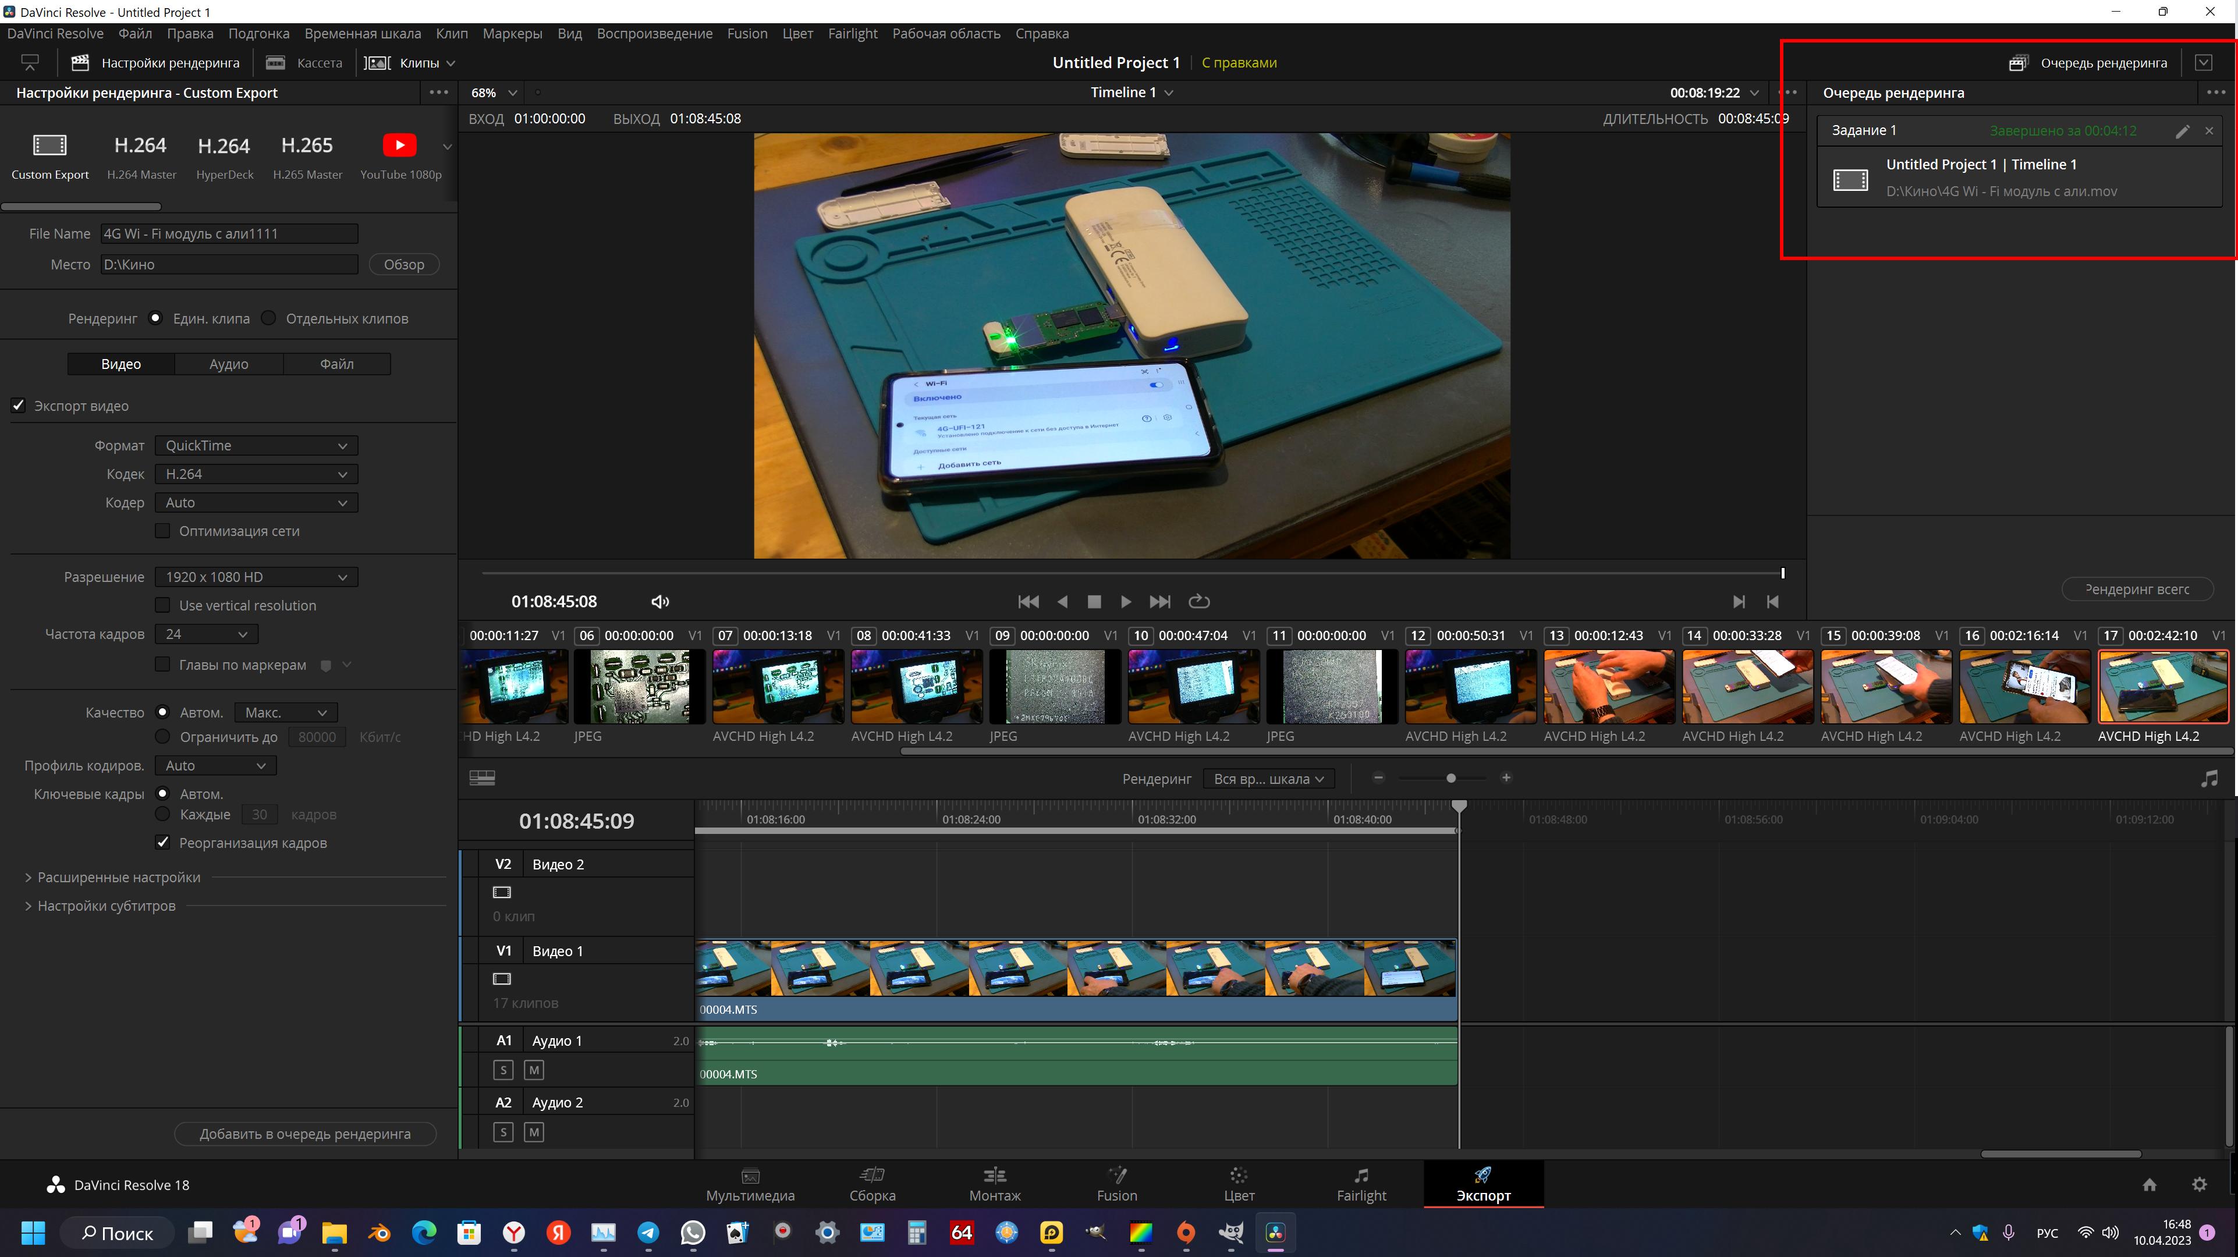Mute Аудио 1 track with M button
Screen dimensions: 2238x1257
tap(534, 1070)
